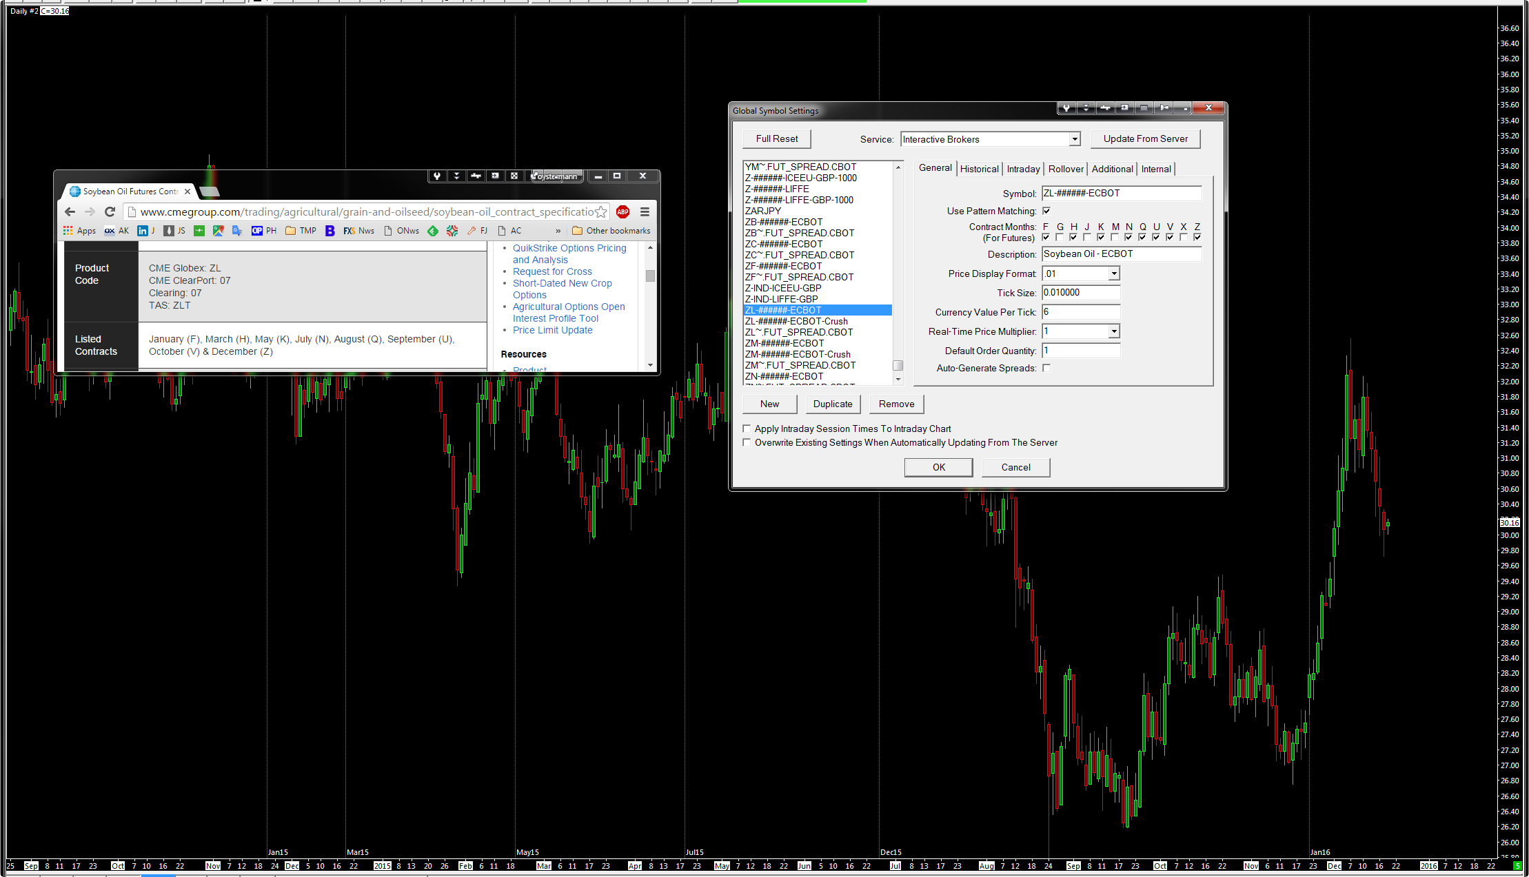Open the Price Display Format dropdown

[x=1113, y=274]
